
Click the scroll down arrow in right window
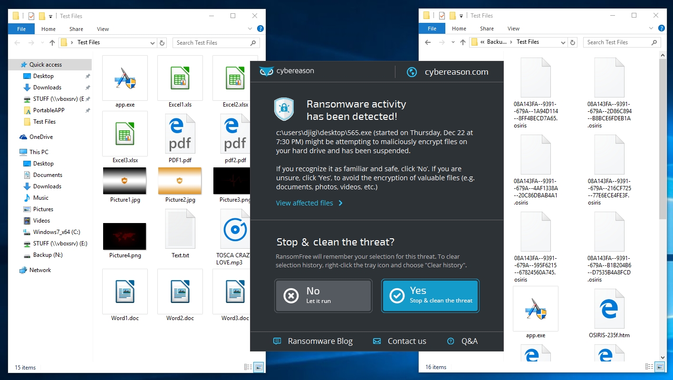[x=663, y=357]
